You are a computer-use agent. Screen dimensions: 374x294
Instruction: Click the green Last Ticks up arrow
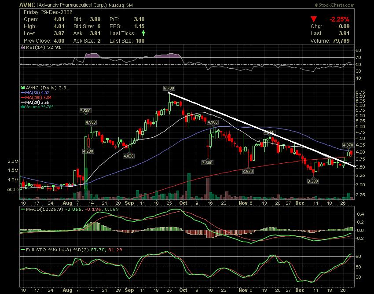[143, 33]
